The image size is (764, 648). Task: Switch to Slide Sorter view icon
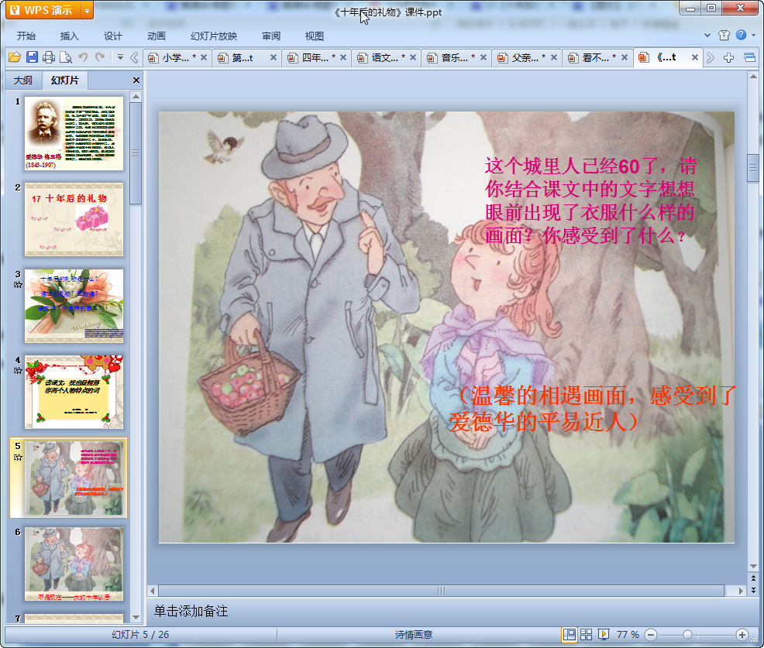click(586, 634)
